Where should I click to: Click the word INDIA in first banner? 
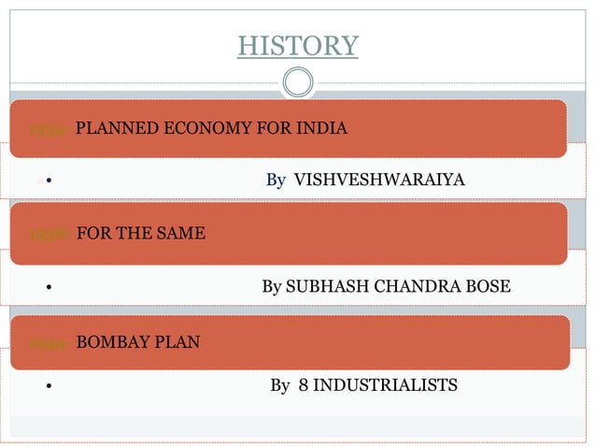[x=321, y=128]
